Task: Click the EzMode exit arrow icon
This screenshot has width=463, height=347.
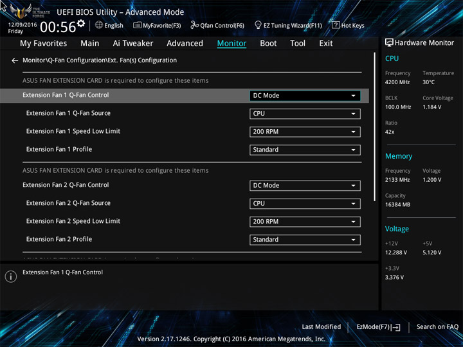Action: tap(397, 327)
